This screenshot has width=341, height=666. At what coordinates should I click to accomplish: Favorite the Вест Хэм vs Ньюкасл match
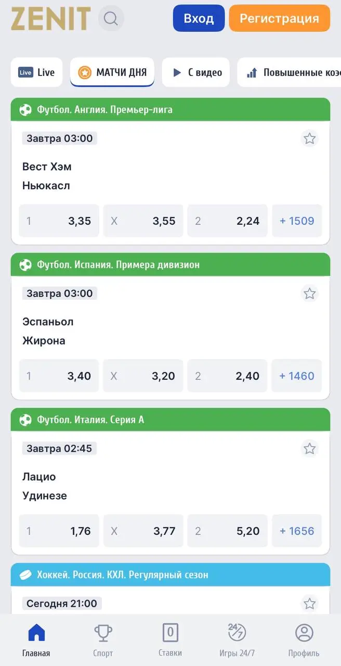point(310,138)
